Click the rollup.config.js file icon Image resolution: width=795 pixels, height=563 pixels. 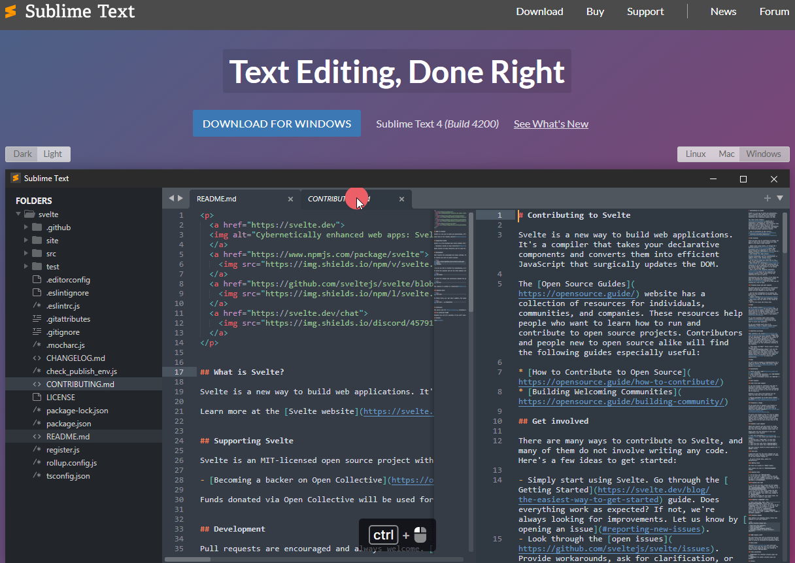click(37, 463)
